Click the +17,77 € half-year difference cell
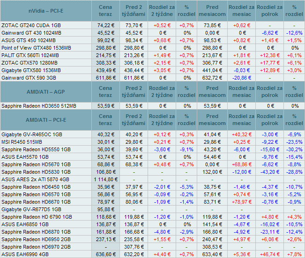The width and height of the screenshot is (305, 258). coord(269,63)
